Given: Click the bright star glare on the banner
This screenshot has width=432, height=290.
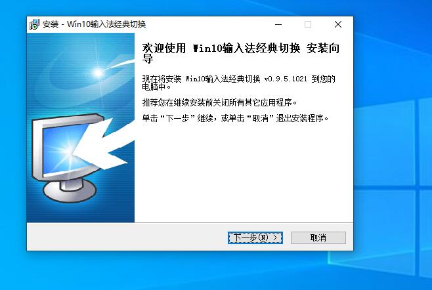Looking at the screenshot, I should coord(98,73).
